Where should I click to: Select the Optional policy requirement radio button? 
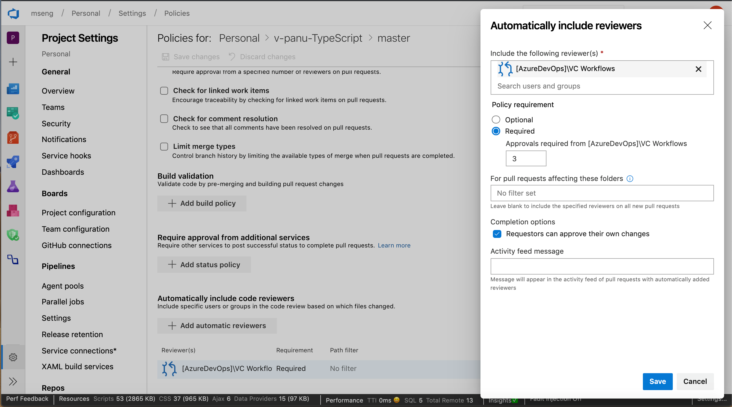click(x=496, y=119)
